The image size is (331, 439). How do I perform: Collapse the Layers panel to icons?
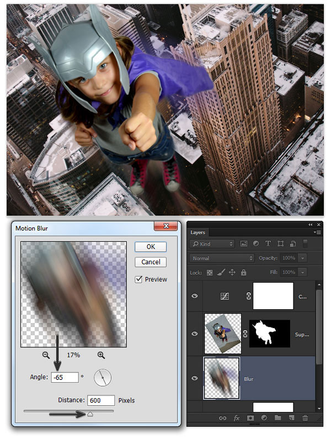[311, 225]
